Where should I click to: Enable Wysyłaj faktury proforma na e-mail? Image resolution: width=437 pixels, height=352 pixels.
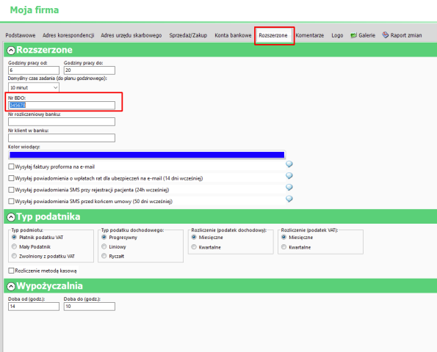pos(11,166)
